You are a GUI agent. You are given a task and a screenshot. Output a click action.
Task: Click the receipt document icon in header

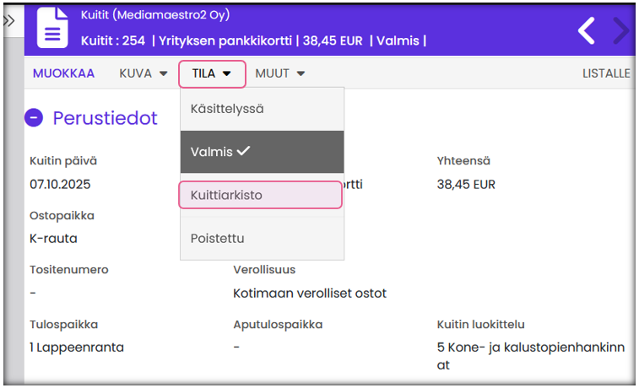51,29
